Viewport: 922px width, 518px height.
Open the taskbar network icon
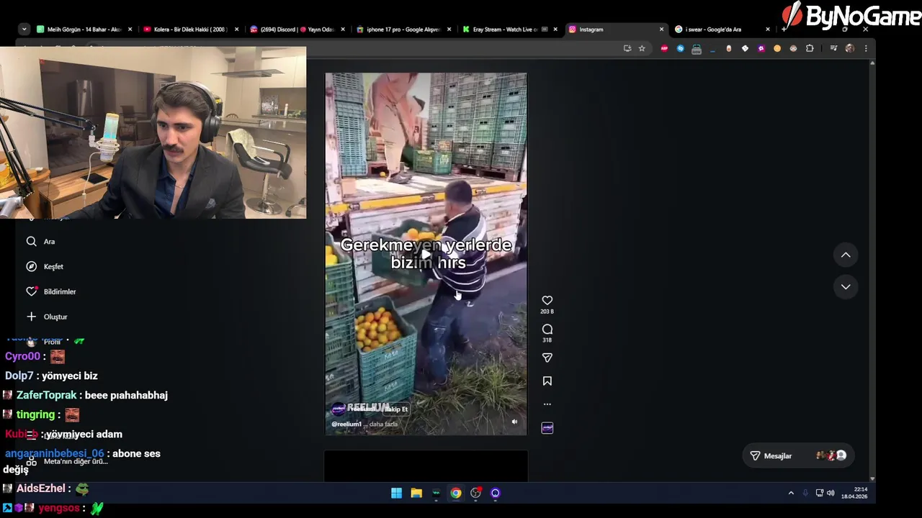[820, 493]
